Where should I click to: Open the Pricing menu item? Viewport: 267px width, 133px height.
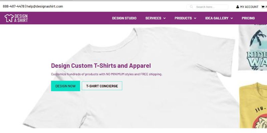(x=248, y=18)
